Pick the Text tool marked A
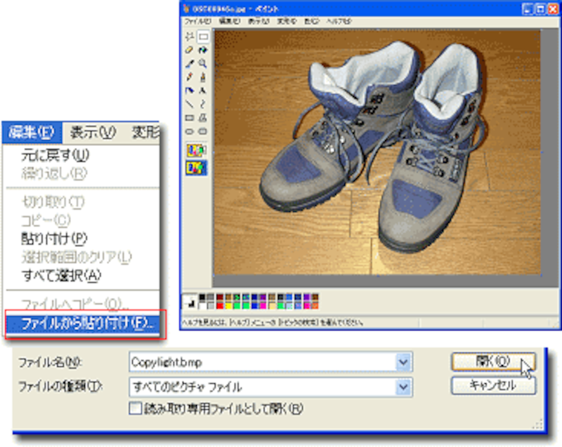Screen dimensions: 562x447 [203, 91]
